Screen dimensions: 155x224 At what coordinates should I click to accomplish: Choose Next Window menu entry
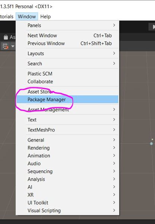tap(67, 35)
